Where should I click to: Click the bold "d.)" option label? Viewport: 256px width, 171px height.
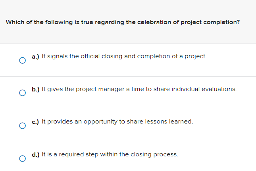pyautogui.click(x=36, y=154)
